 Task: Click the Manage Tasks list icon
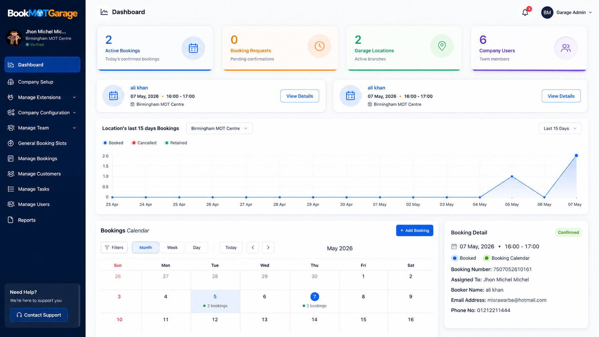pyautogui.click(x=11, y=189)
